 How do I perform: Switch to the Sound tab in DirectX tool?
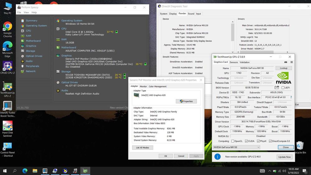pyautogui.click(x=191, y=14)
